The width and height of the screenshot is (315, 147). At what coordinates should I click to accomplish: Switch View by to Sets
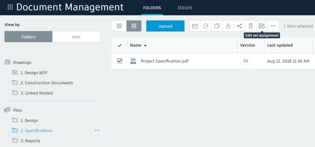(x=76, y=37)
